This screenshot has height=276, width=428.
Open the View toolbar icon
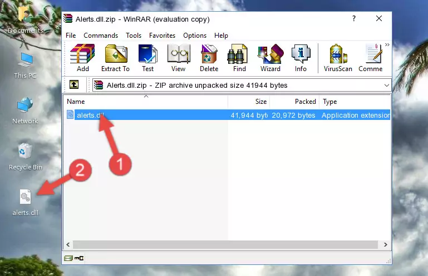click(179, 58)
